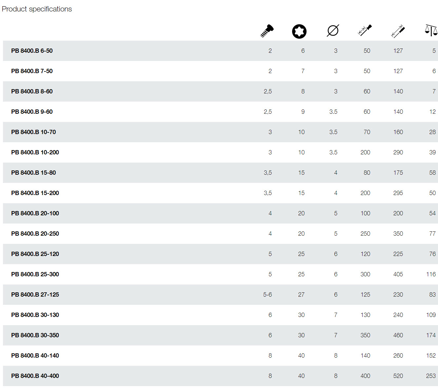This screenshot has width=438, height=392.
Task: Choose the PB 8400.B 9-60 entry
Action: click(32, 112)
